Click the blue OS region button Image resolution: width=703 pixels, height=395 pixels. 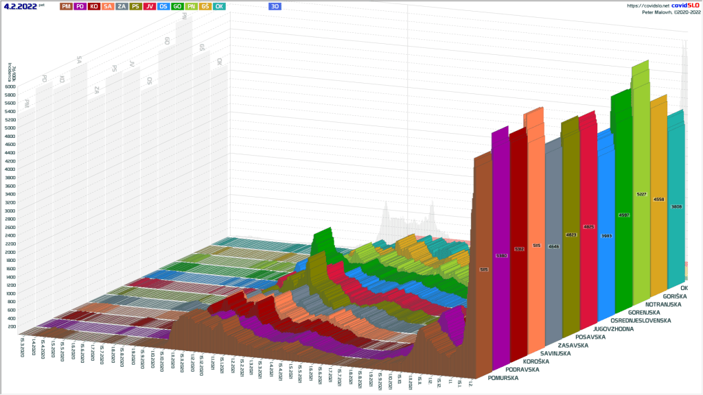pos(163,5)
